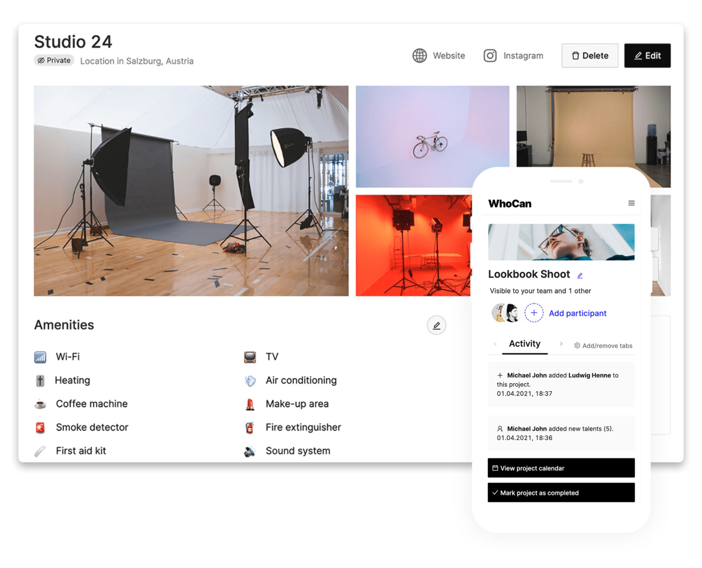Click the Wi-Fi amenity icon
Image resolution: width=702 pixels, height=568 pixels.
(40, 357)
